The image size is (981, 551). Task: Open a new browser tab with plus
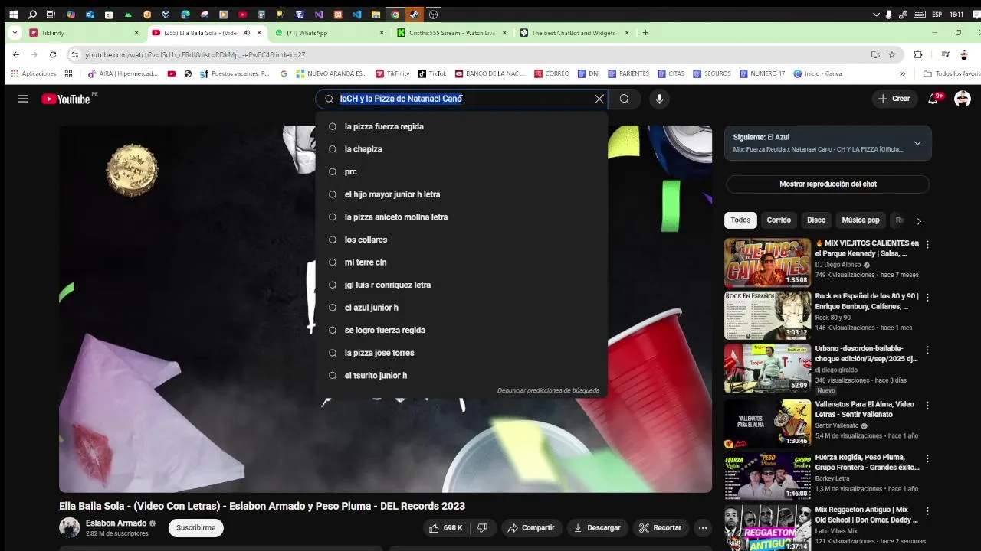click(645, 33)
